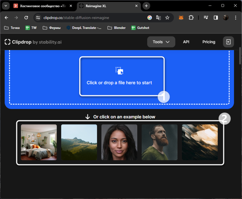Image resolution: width=242 pixels, height=199 pixels.
Task: Open the browser side panel icon
Action: (x=216, y=18)
